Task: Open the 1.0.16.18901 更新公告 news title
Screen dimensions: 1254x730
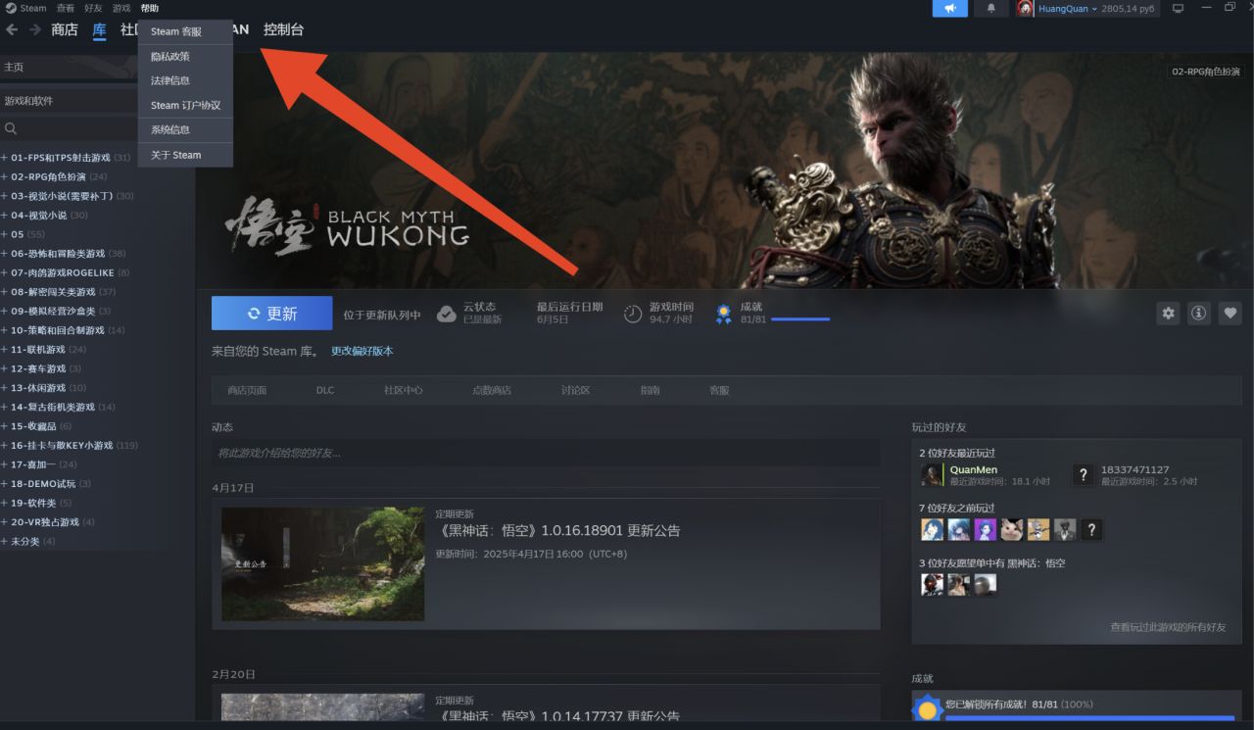Action: point(558,531)
